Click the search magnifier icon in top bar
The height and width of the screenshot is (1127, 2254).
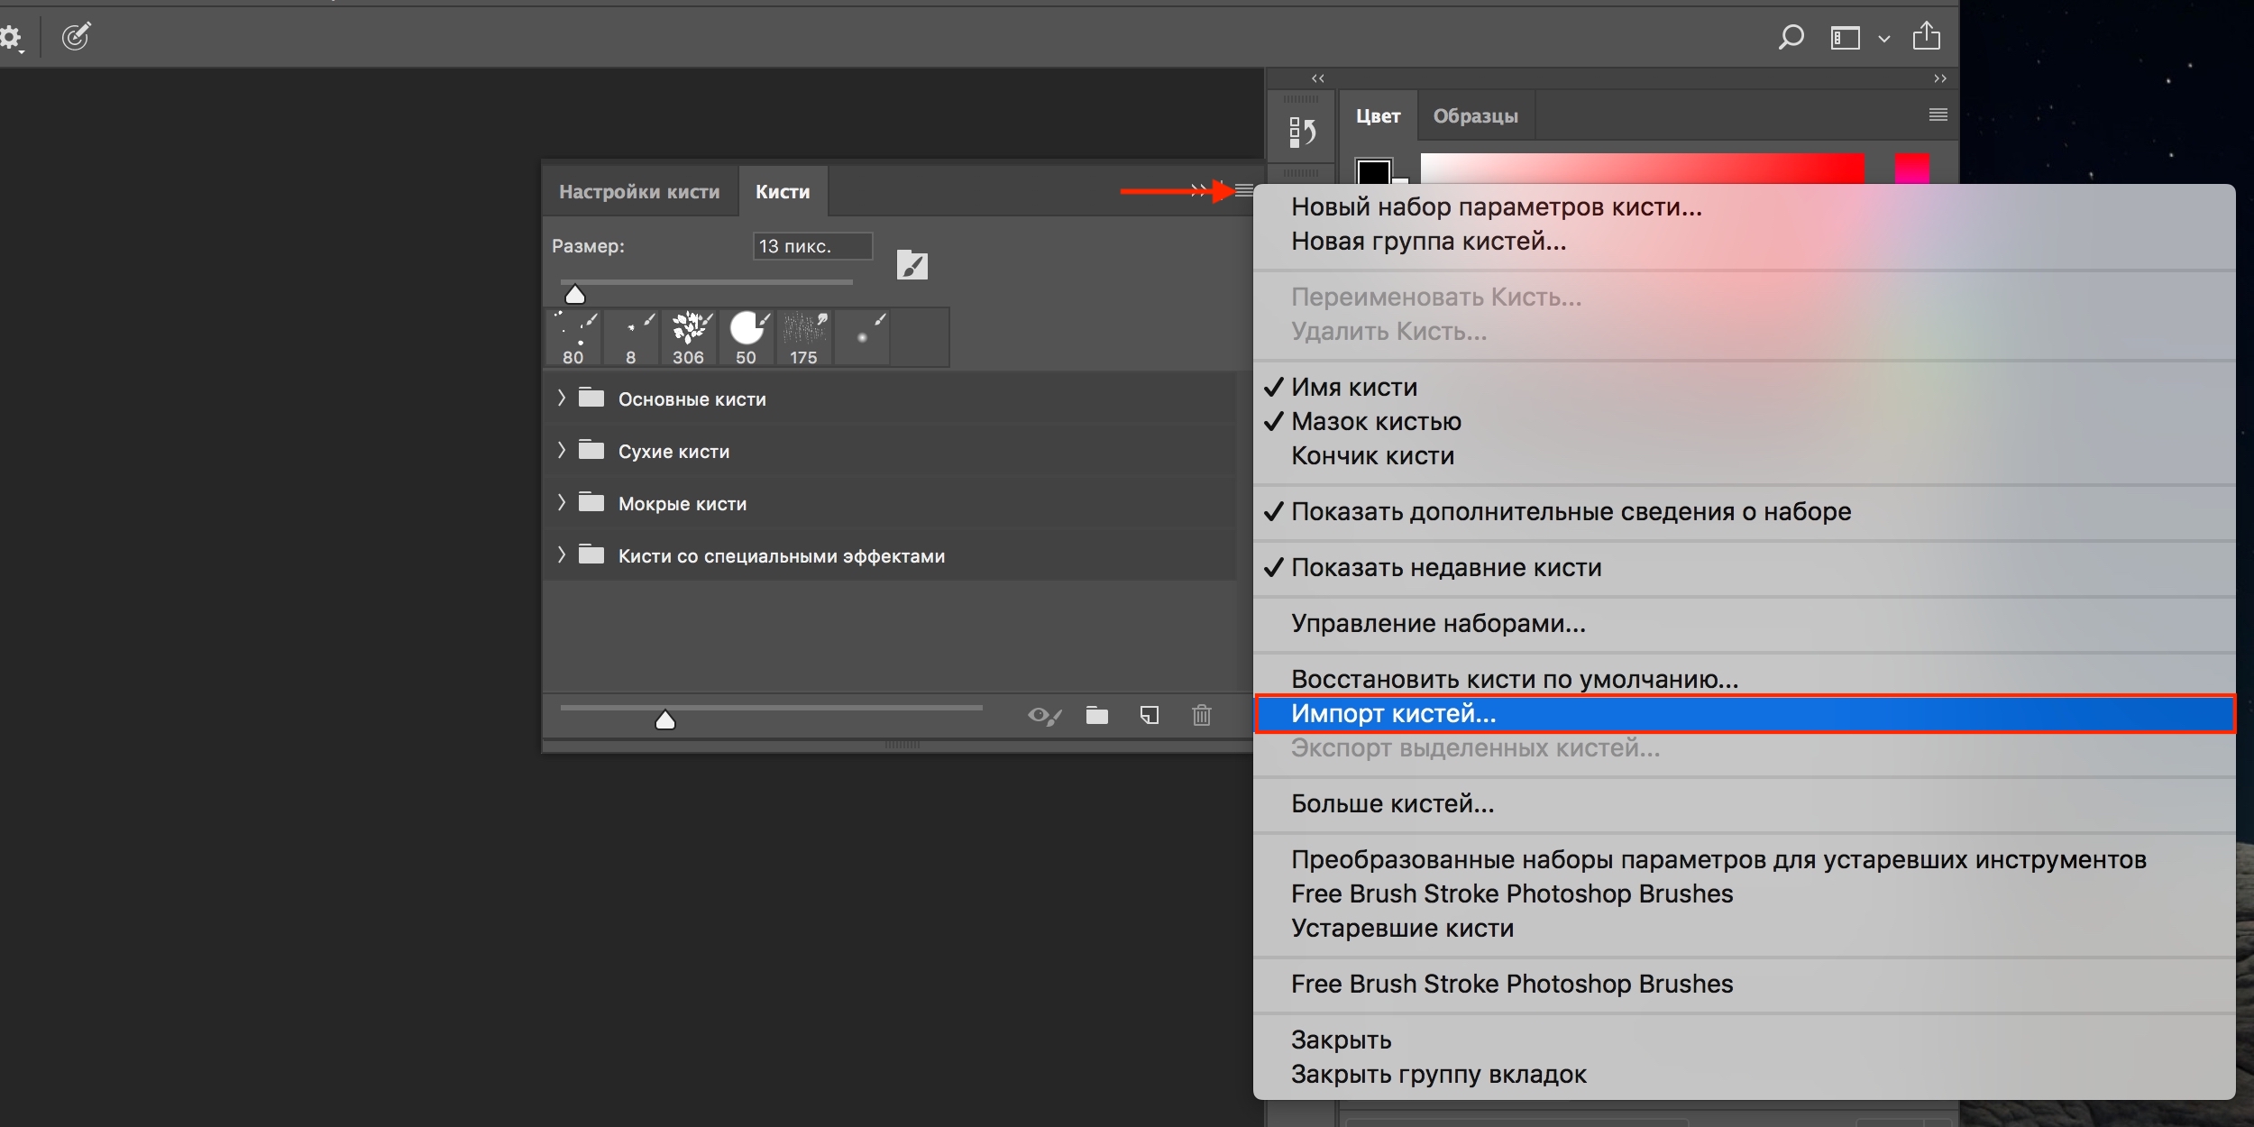click(1791, 37)
